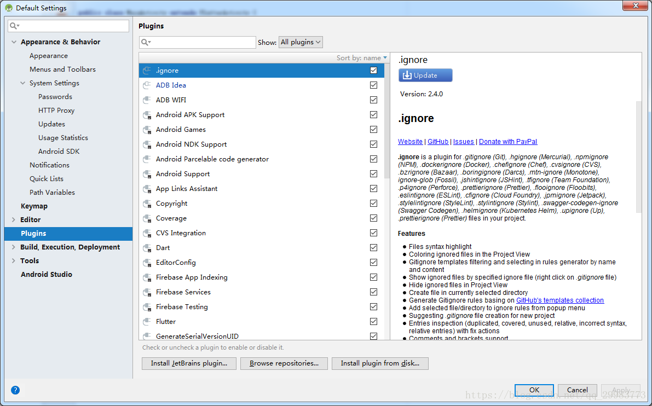Viewport: 652px width, 406px height.
Task: Click the magnifier icon in plugin search box
Action: point(146,42)
